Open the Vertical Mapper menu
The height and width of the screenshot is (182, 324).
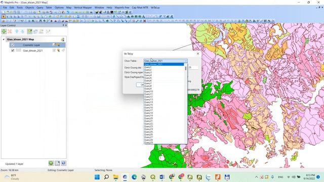83,8
